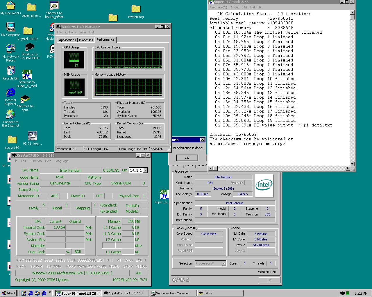Launch Shortcut to CrystalCPUID
The image size is (372, 297).
pos(30,51)
